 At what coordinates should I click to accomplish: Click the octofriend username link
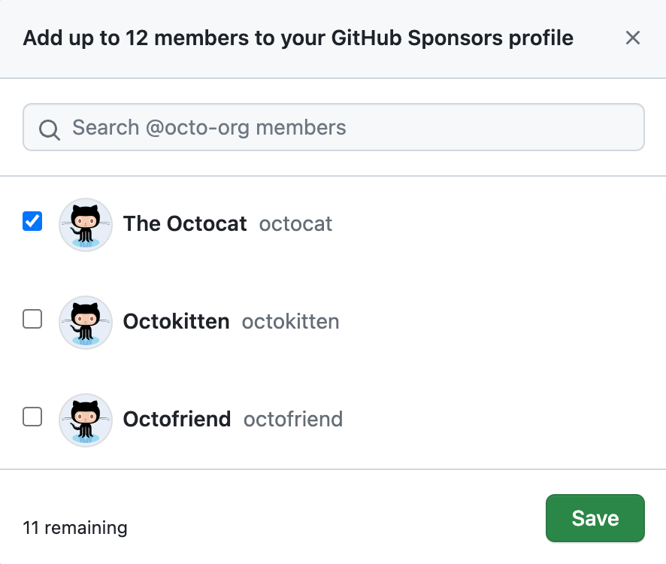pos(292,420)
